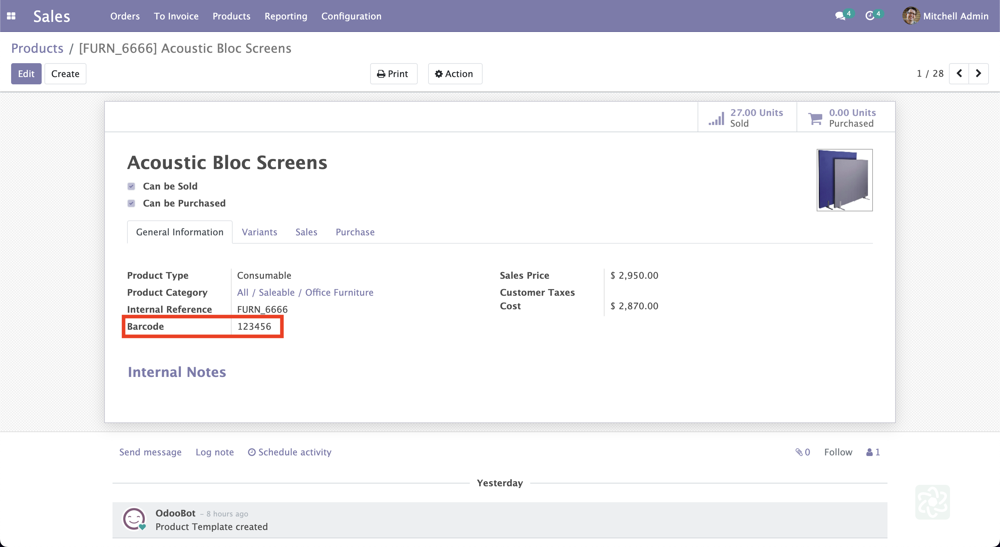
Task: Open the Mitchell Admin user menu
Action: click(x=945, y=16)
